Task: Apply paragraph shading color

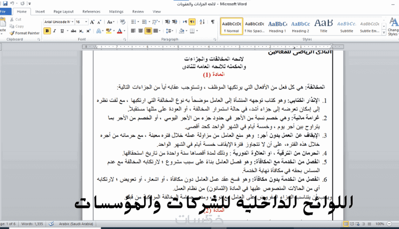Action: [181, 31]
